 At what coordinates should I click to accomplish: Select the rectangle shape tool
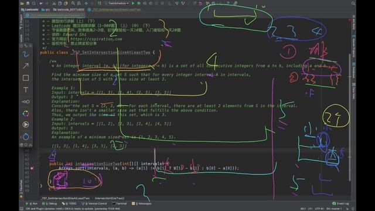(x=26, y=78)
